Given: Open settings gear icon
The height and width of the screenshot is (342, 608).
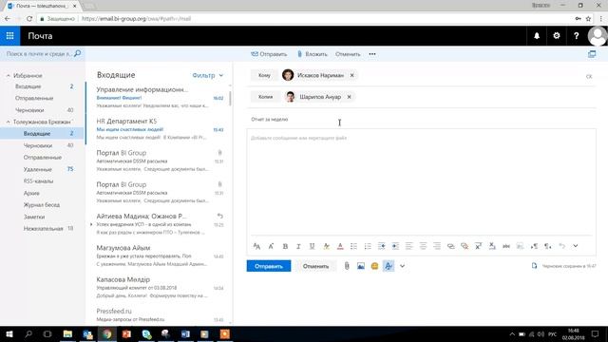Looking at the screenshot, I should pyautogui.click(x=557, y=36).
